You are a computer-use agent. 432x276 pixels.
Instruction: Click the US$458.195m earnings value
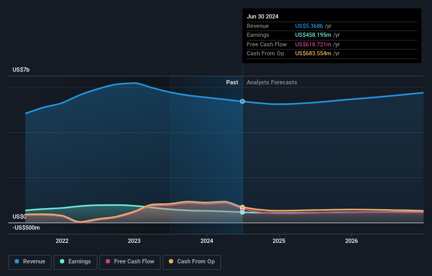[313, 35]
